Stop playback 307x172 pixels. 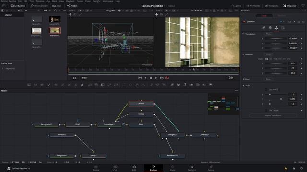[x=151, y=78]
